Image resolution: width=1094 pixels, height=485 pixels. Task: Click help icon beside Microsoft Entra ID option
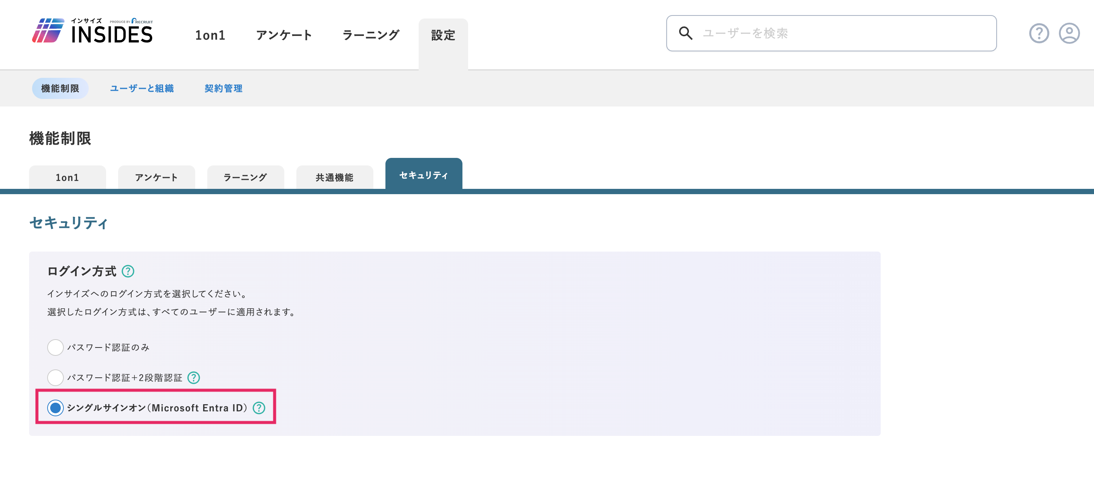coord(259,408)
